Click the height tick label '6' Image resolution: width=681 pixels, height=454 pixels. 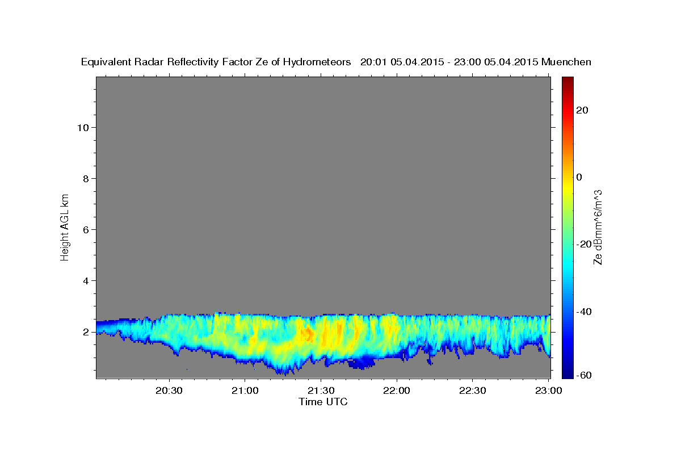click(85, 229)
